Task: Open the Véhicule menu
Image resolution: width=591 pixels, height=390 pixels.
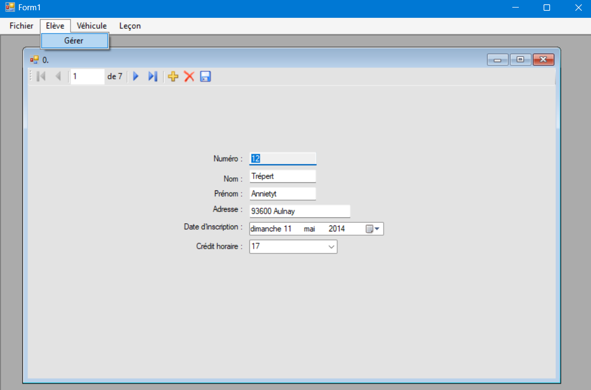Action: 92,26
